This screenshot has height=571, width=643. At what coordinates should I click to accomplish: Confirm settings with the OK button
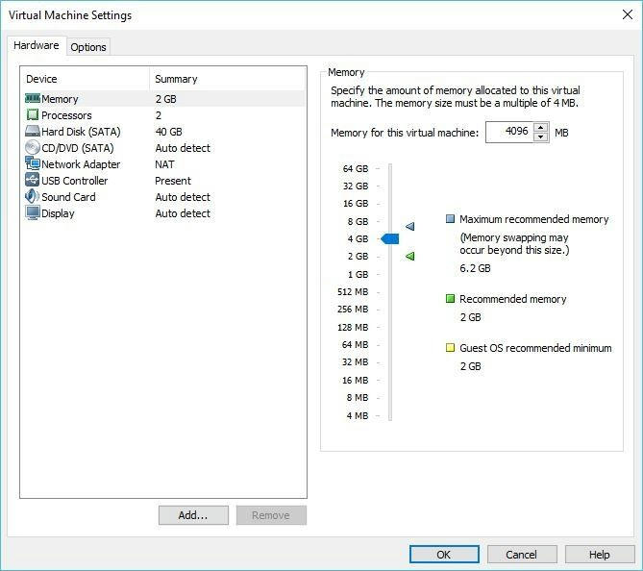pyautogui.click(x=443, y=555)
